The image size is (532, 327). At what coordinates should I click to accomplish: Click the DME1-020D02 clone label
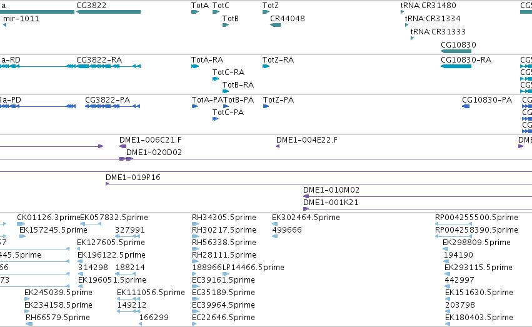coord(154,153)
